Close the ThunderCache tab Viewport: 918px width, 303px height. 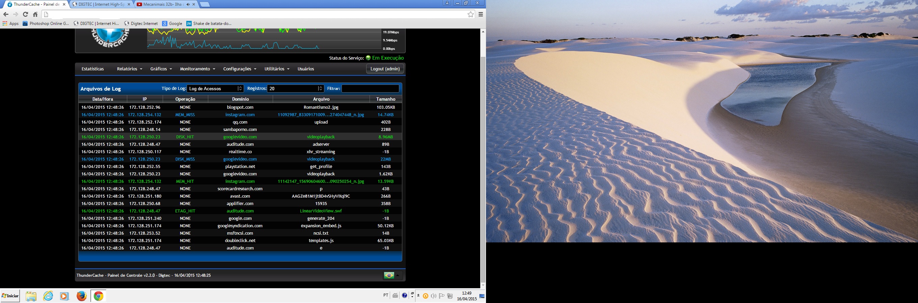[64, 4]
